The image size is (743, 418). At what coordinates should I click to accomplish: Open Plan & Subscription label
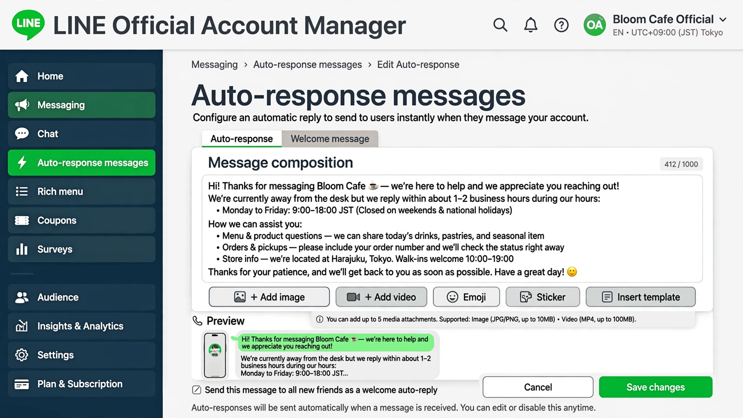[80, 384]
